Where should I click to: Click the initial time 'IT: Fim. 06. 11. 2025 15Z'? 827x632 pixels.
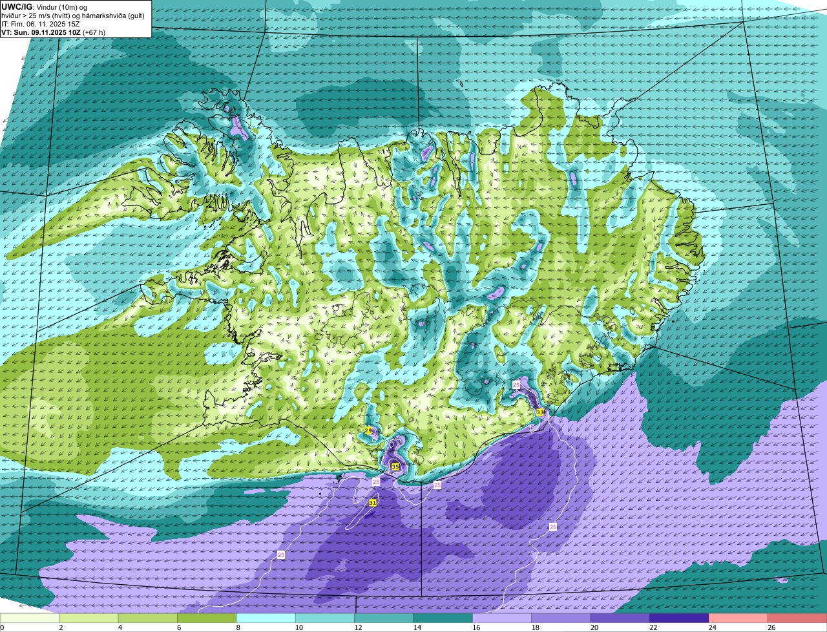pos(42,23)
